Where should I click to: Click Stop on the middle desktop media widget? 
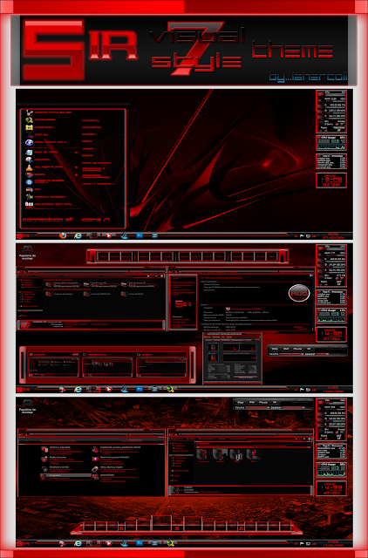[275, 349]
